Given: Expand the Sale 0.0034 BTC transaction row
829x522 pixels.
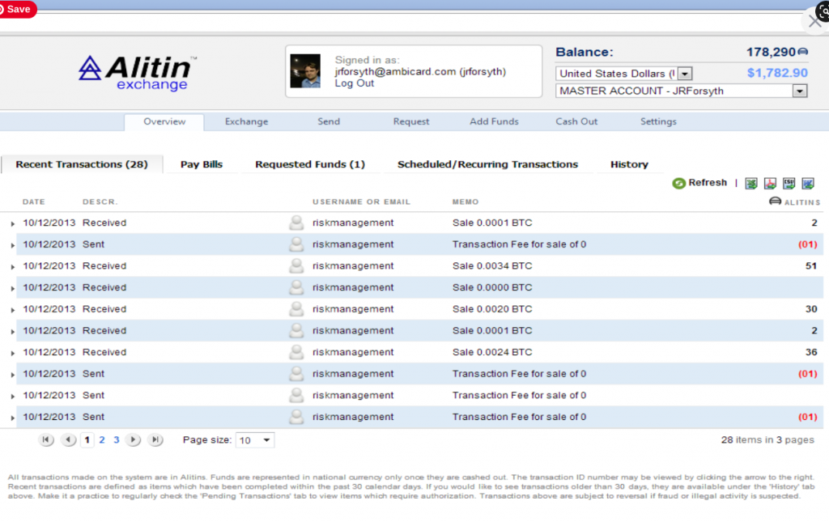Looking at the screenshot, I should point(13,267).
